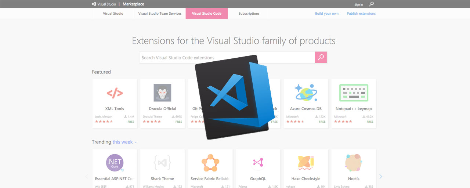Image resolution: width=470 pixels, height=188 pixels.
Task: Click the Publish extensions link
Action: tap(361, 14)
